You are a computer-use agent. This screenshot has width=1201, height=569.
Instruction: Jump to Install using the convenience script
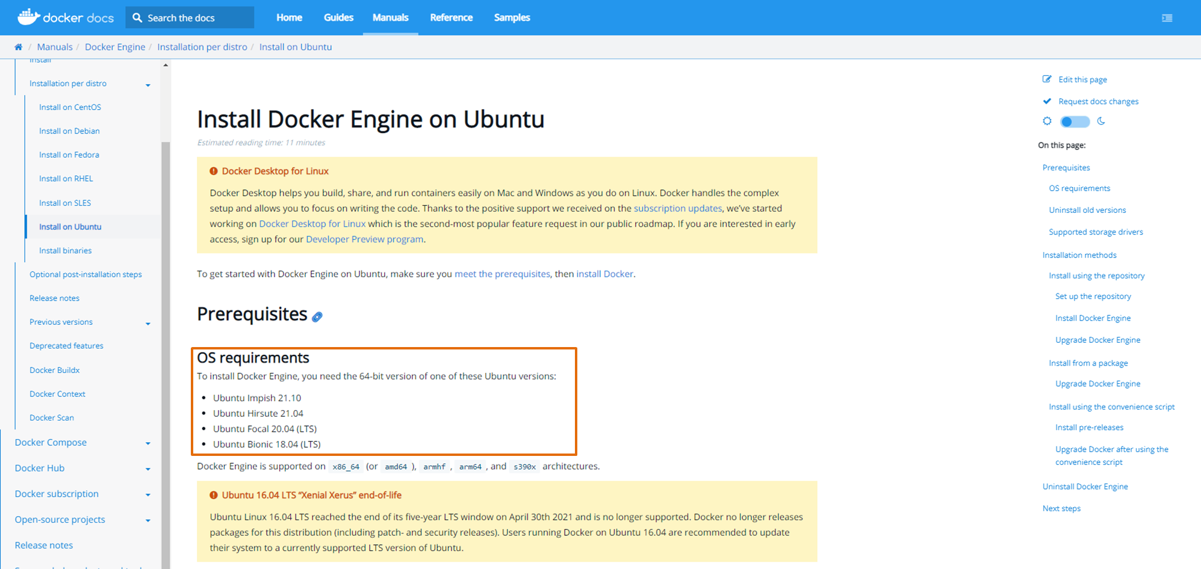coord(1112,407)
